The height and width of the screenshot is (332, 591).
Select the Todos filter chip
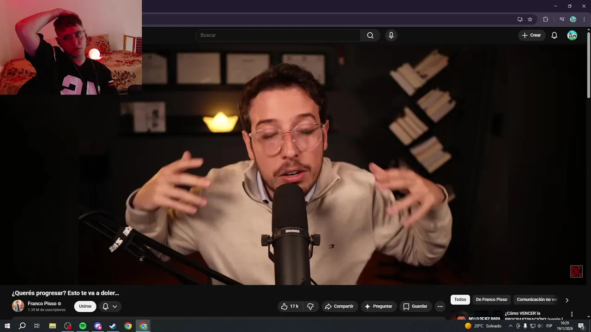460,300
